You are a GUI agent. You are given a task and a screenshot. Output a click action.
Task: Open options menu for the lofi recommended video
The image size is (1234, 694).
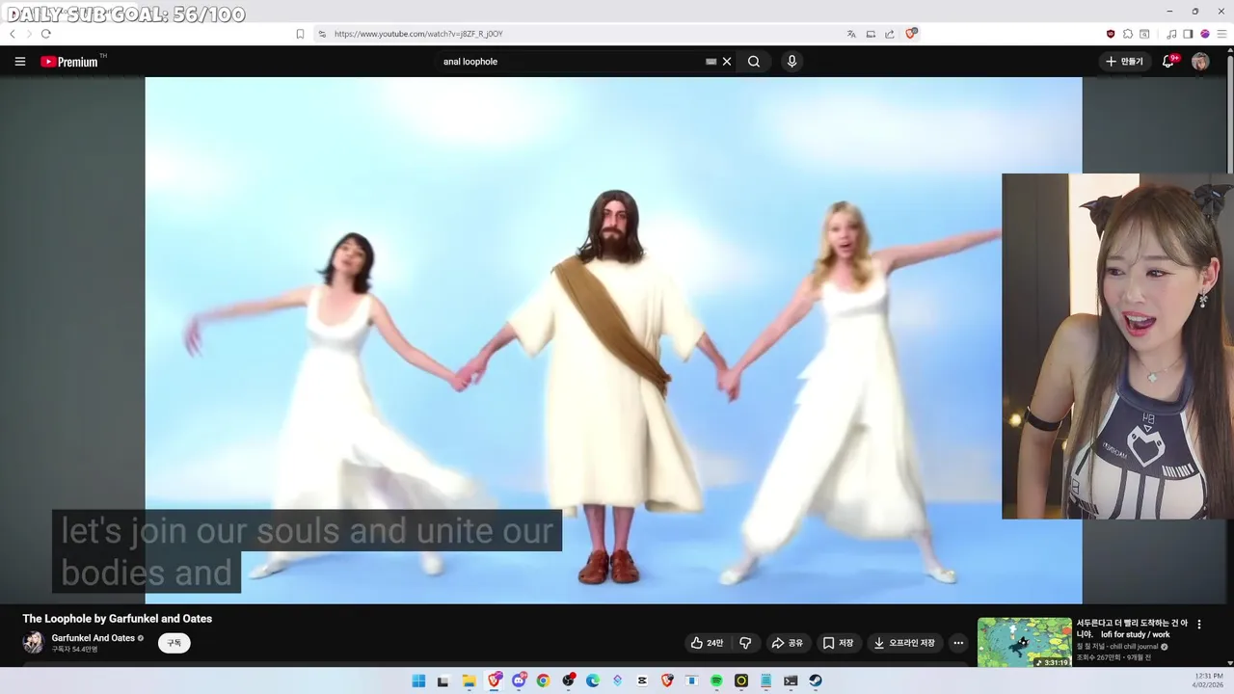[1199, 625]
